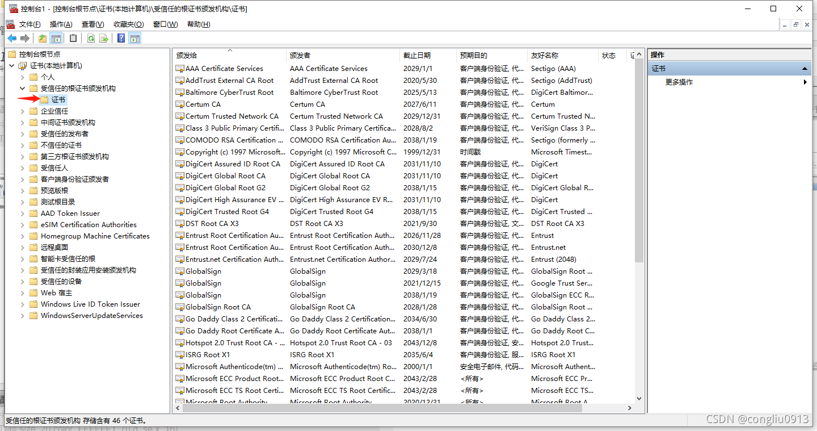Sort by the 预期目的 column header
Viewport: 817px width, 431px height.
(x=492, y=55)
